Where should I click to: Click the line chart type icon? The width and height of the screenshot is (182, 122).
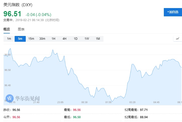click(x=177, y=38)
